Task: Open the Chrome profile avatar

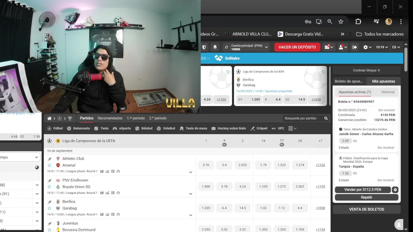Action: click(388, 22)
